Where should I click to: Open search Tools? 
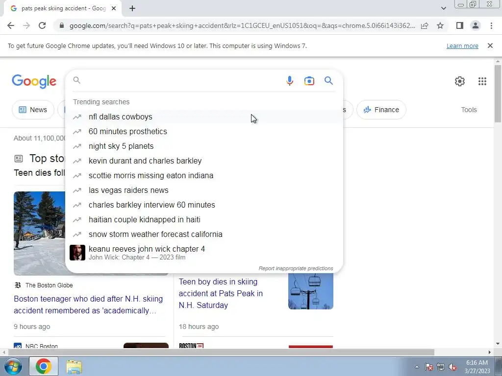pos(469,110)
